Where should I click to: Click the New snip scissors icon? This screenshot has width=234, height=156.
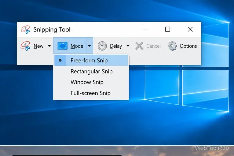(25, 46)
